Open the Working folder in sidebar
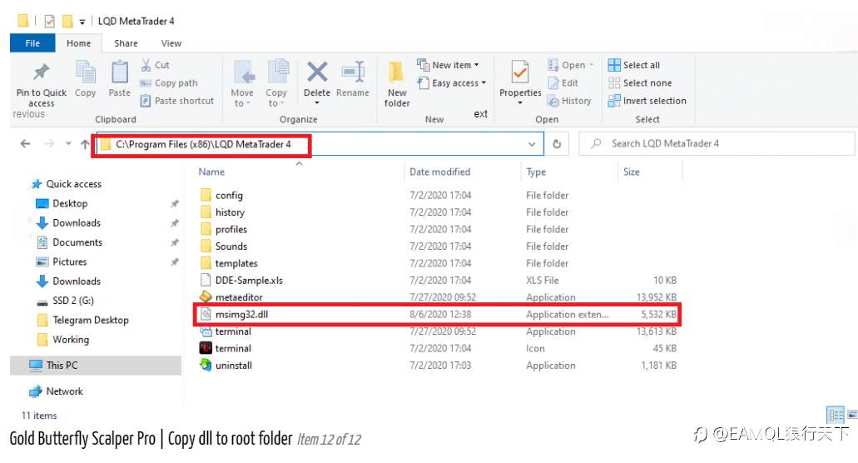The height and width of the screenshot is (463, 858). pos(63,340)
